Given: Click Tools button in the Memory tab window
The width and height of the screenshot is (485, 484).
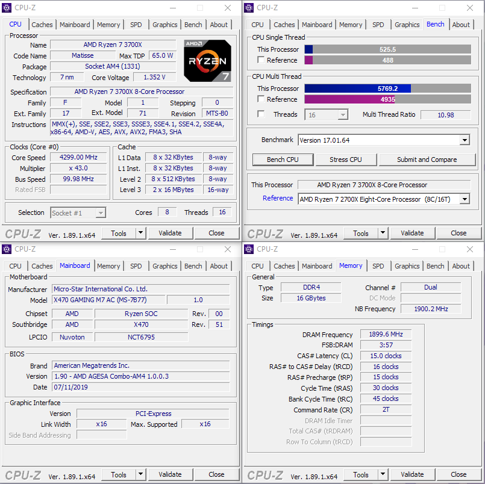Looking at the screenshot, I should coord(361,474).
